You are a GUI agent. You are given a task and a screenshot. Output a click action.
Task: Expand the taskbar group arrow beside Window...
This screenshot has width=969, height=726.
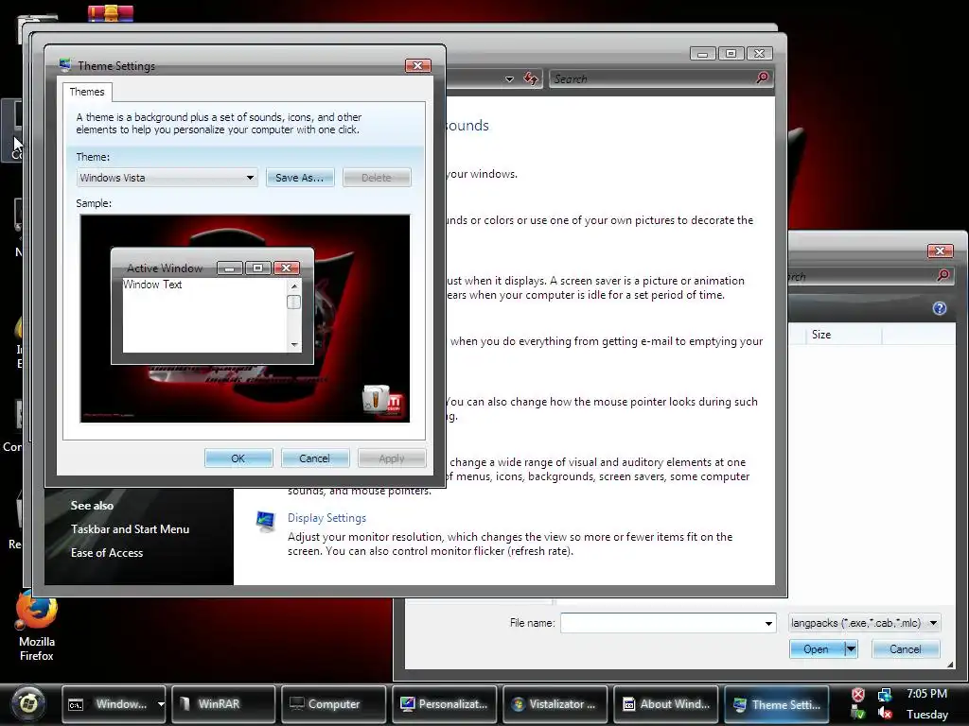[161, 704]
